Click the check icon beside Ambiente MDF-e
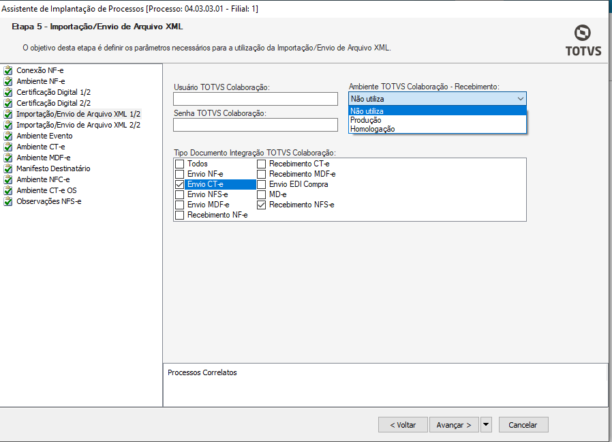This screenshot has width=612, height=442. coord(7,158)
